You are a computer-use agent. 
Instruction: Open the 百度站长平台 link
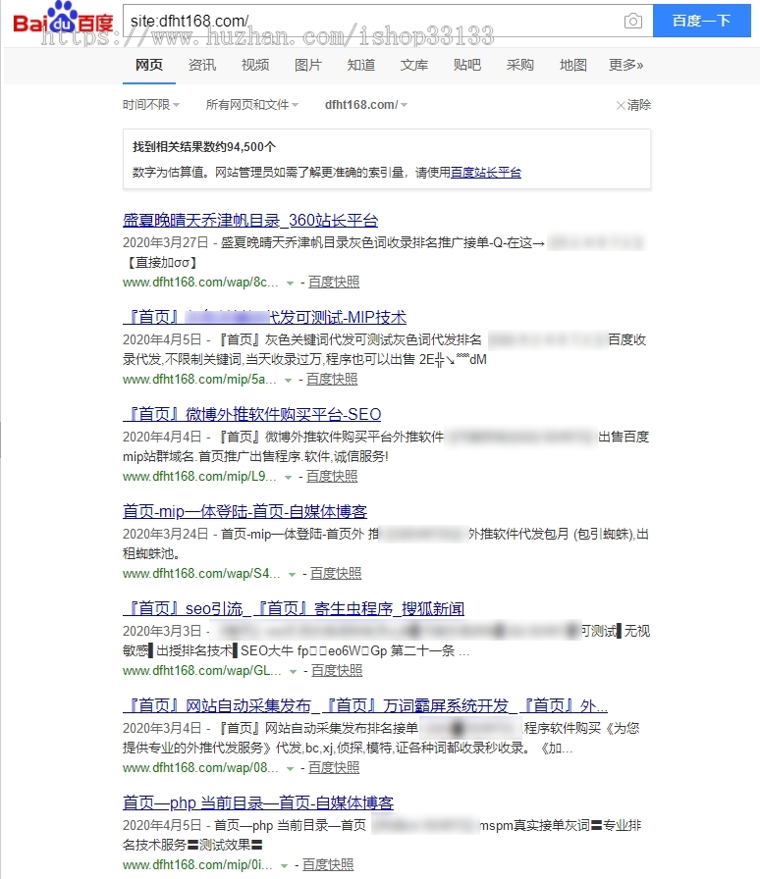pos(486,173)
